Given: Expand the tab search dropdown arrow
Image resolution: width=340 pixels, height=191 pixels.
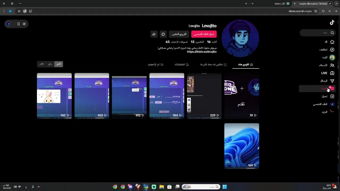Looking at the screenshot, I should pyautogui.click(x=337, y=4).
